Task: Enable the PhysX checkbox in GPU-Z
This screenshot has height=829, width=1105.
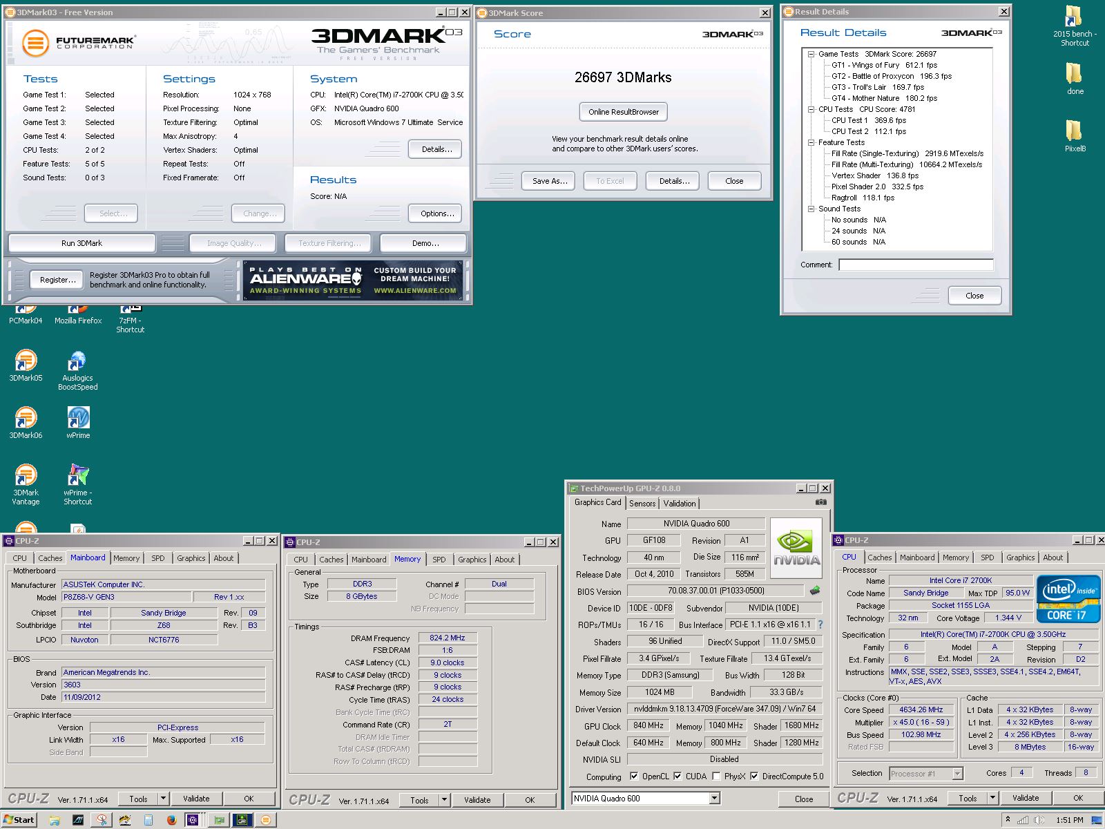Action: pos(716,776)
